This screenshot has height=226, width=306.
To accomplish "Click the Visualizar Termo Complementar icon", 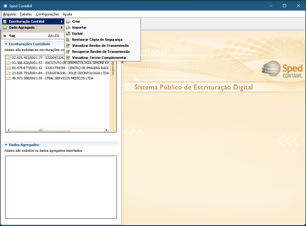I will pyautogui.click(x=68, y=58).
